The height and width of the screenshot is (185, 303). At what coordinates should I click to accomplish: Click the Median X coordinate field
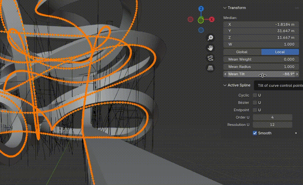click(261, 24)
